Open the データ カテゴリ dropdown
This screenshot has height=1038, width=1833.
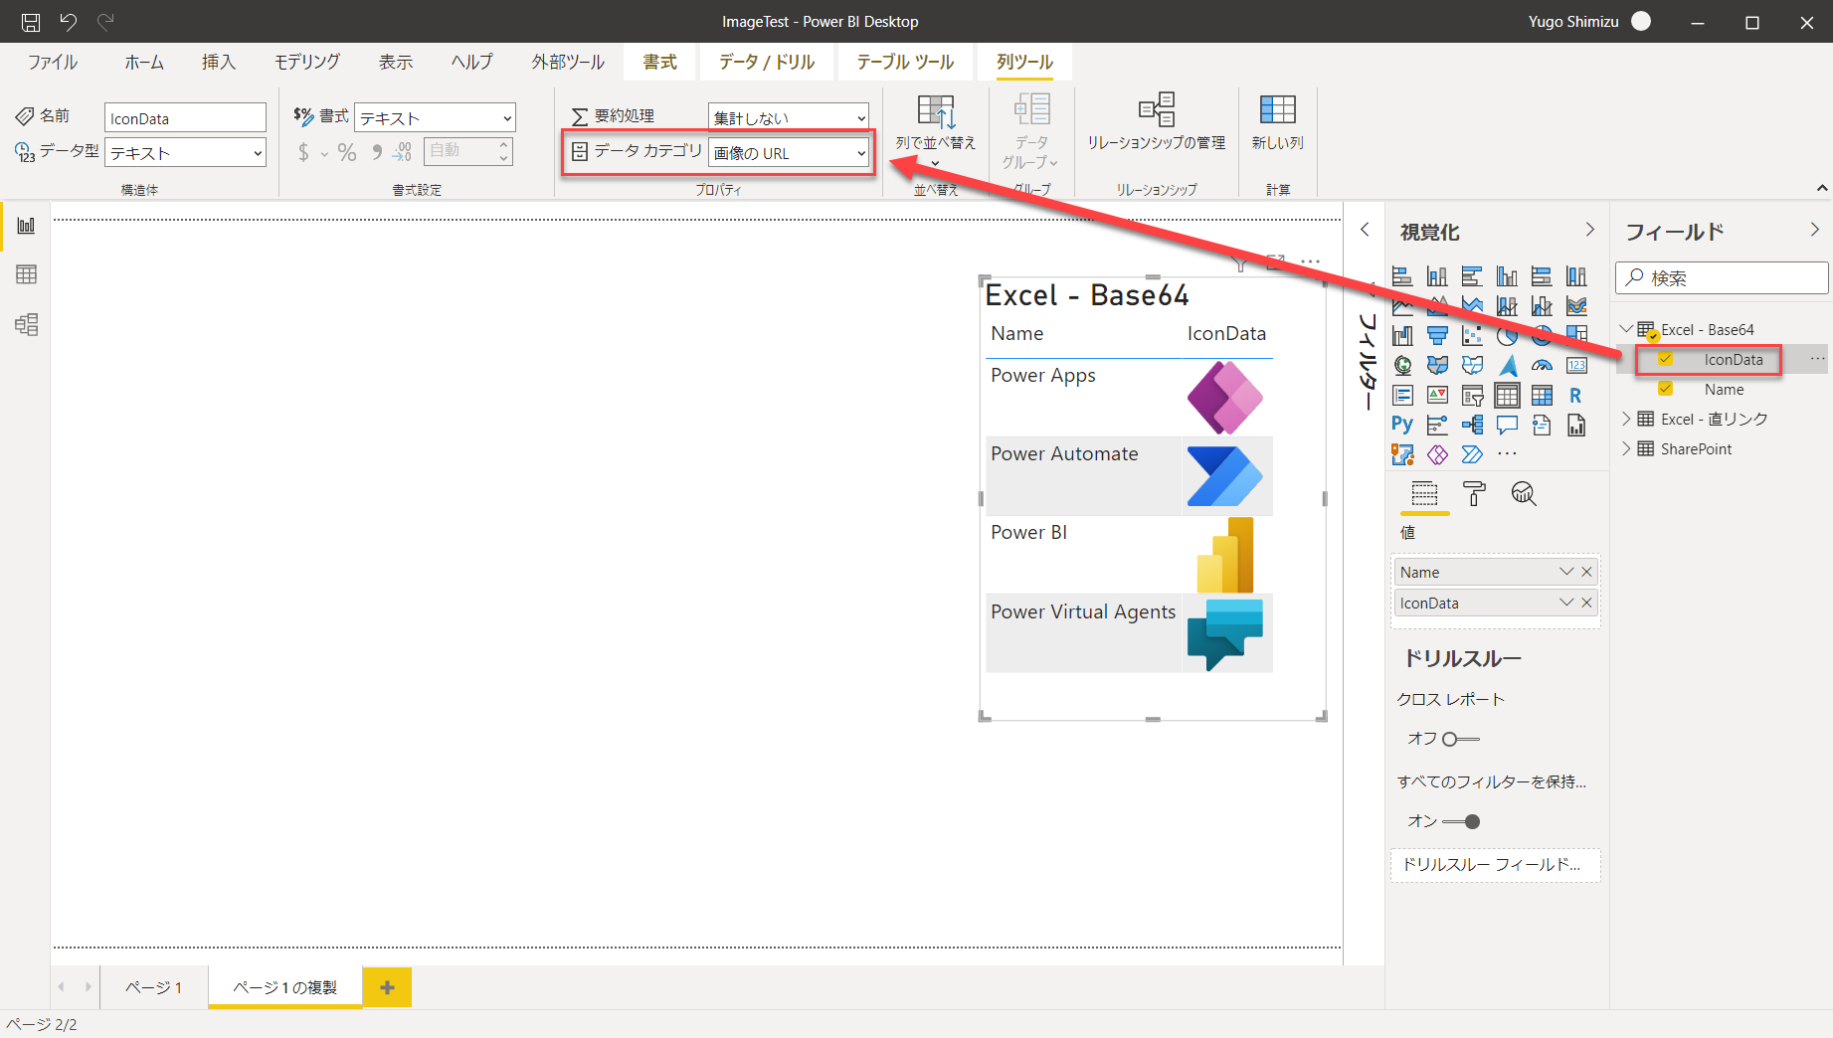(x=789, y=153)
